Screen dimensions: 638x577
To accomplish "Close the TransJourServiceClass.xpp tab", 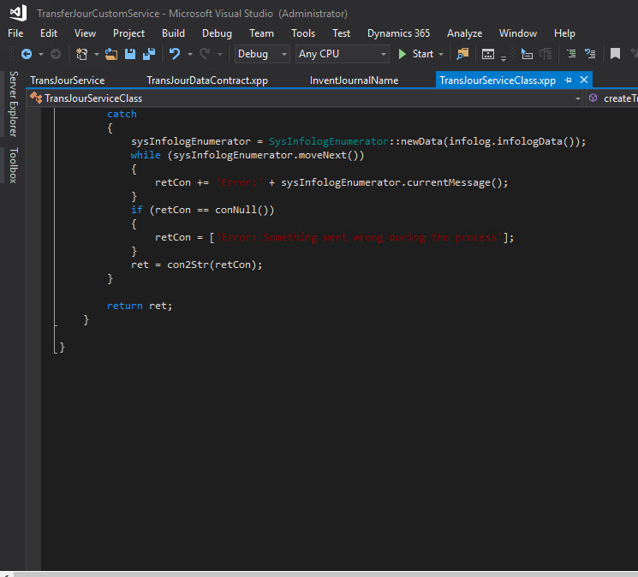I will [584, 80].
